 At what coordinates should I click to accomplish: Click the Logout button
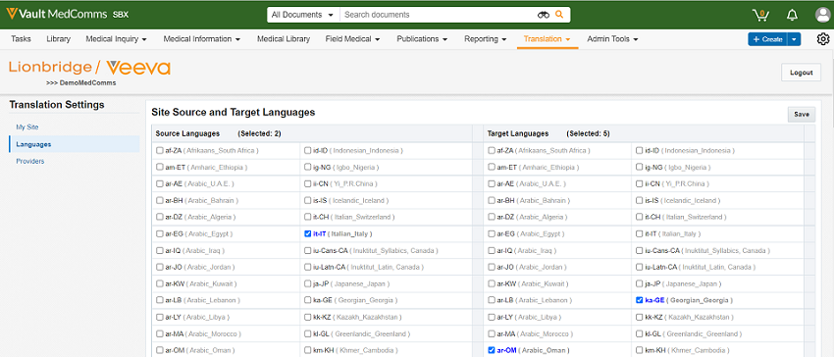tap(801, 73)
